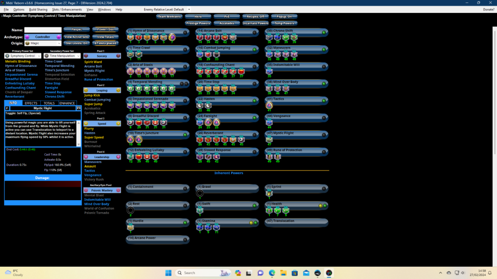Open the Slots / Enhancements menu
497x279 pixels.
[x=67, y=9]
